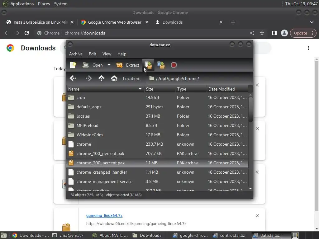Image resolution: width=319 pixels, height=239 pixels.
Task: Open a new Chrome tab
Action: pos(233,22)
